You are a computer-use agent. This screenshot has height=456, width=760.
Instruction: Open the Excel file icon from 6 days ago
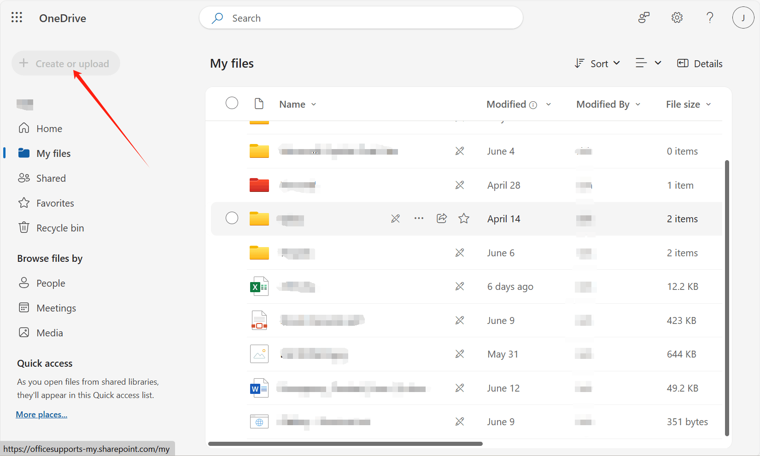259,287
